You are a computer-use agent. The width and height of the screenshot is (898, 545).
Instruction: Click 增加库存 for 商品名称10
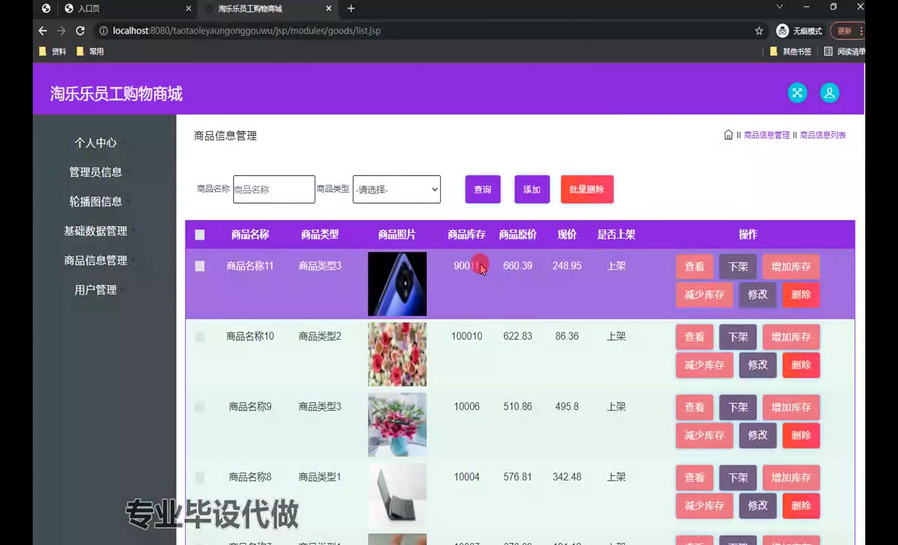791,337
